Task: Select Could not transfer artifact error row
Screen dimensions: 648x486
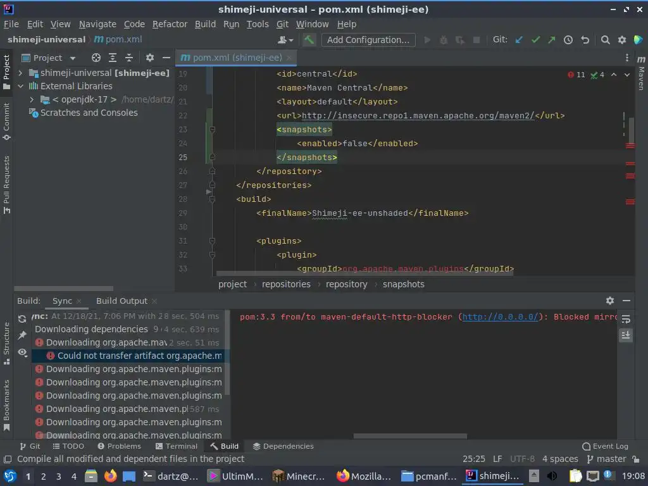Action: [129, 356]
